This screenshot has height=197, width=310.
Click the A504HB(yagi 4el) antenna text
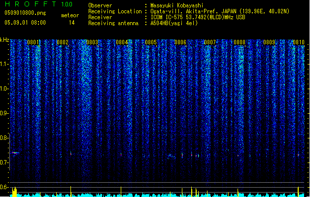pos(174,23)
